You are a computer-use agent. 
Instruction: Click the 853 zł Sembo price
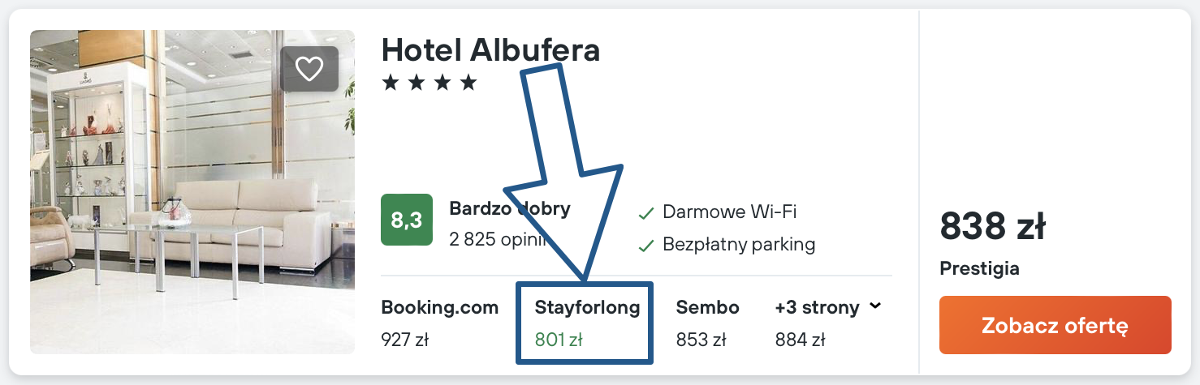pos(700,340)
